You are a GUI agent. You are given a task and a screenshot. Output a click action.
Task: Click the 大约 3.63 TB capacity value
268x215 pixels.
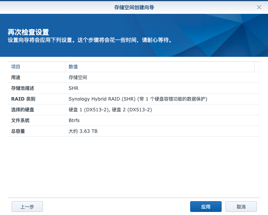point(83,131)
